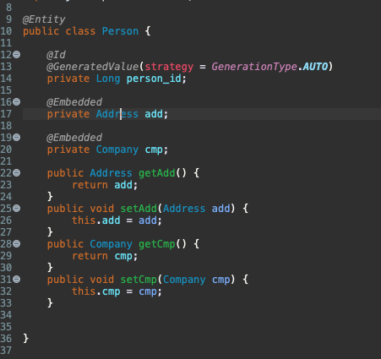Click the add field on line 17

point(154,114)
